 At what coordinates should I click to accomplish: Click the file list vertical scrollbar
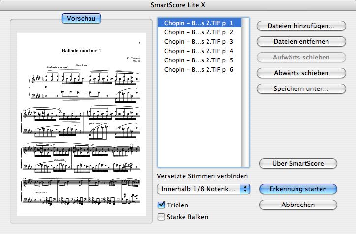pyautogui.click(x=245, y=92)
